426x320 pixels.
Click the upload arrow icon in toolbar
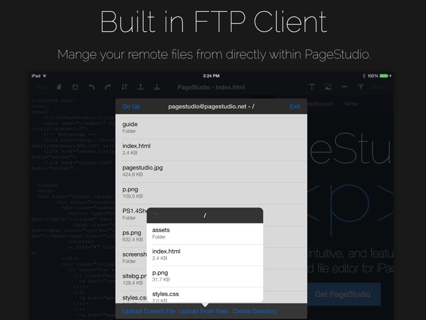[140, 87]
